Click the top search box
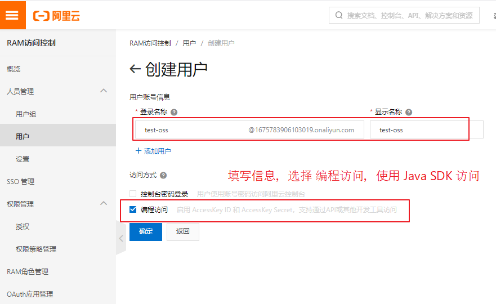 tap(404, 15)
